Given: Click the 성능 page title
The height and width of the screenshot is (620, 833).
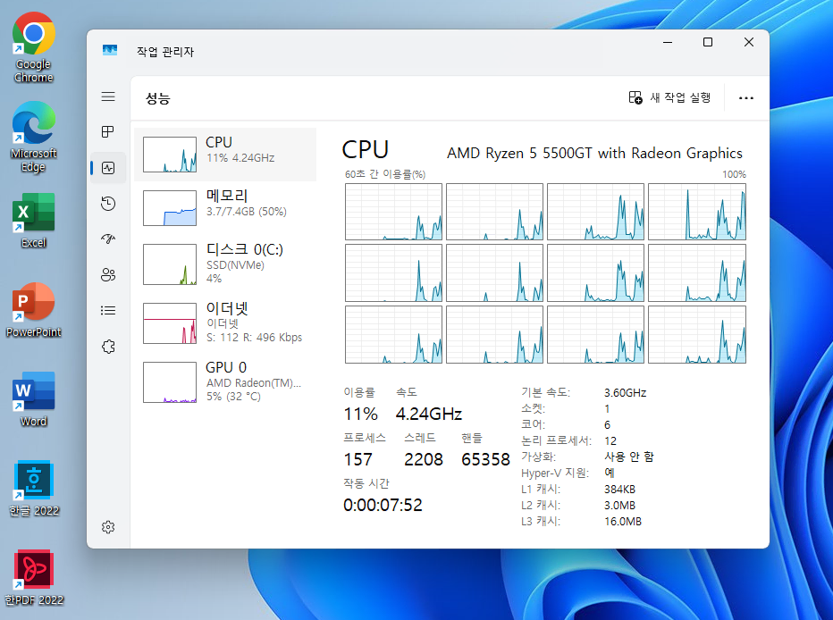Looking at the screenshot, I should 158,98.
